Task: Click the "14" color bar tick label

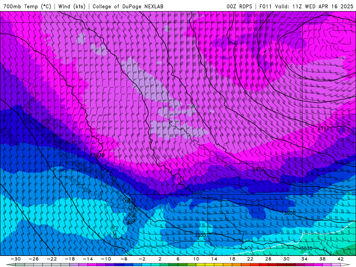Action: coord(214,259)
